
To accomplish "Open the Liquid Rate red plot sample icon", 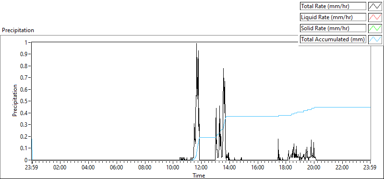I will 375,17.
